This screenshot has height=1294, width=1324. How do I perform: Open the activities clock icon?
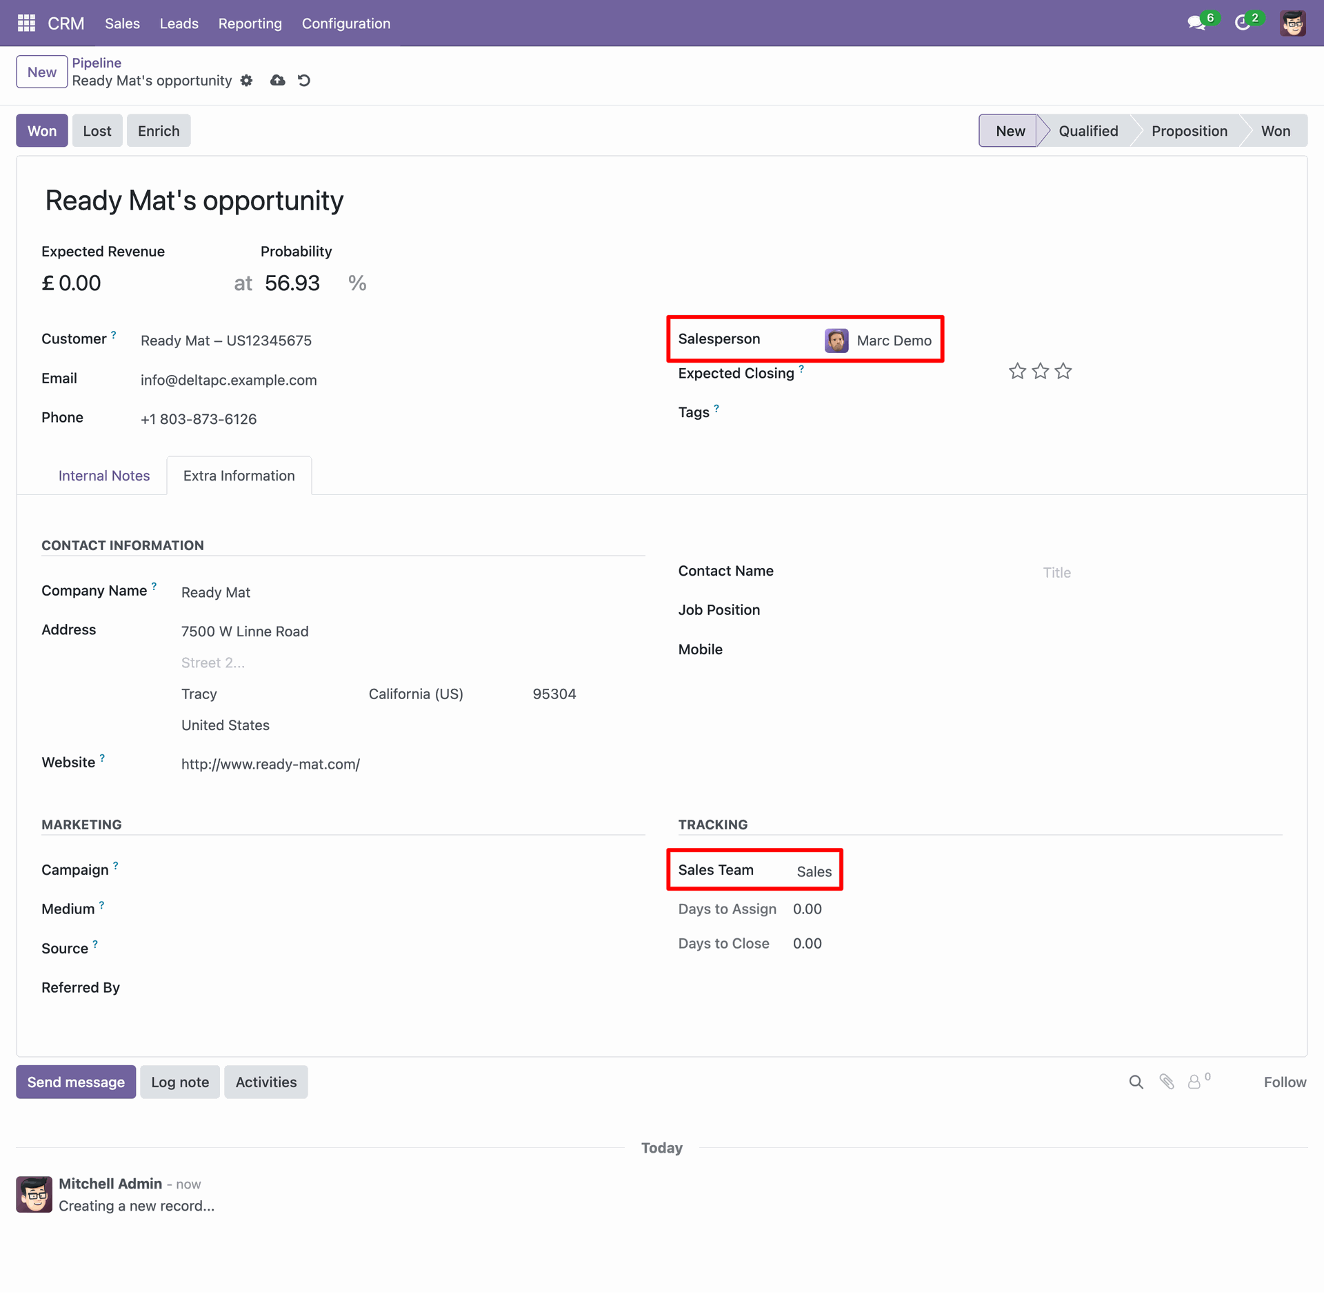[x=1242, y=23]
